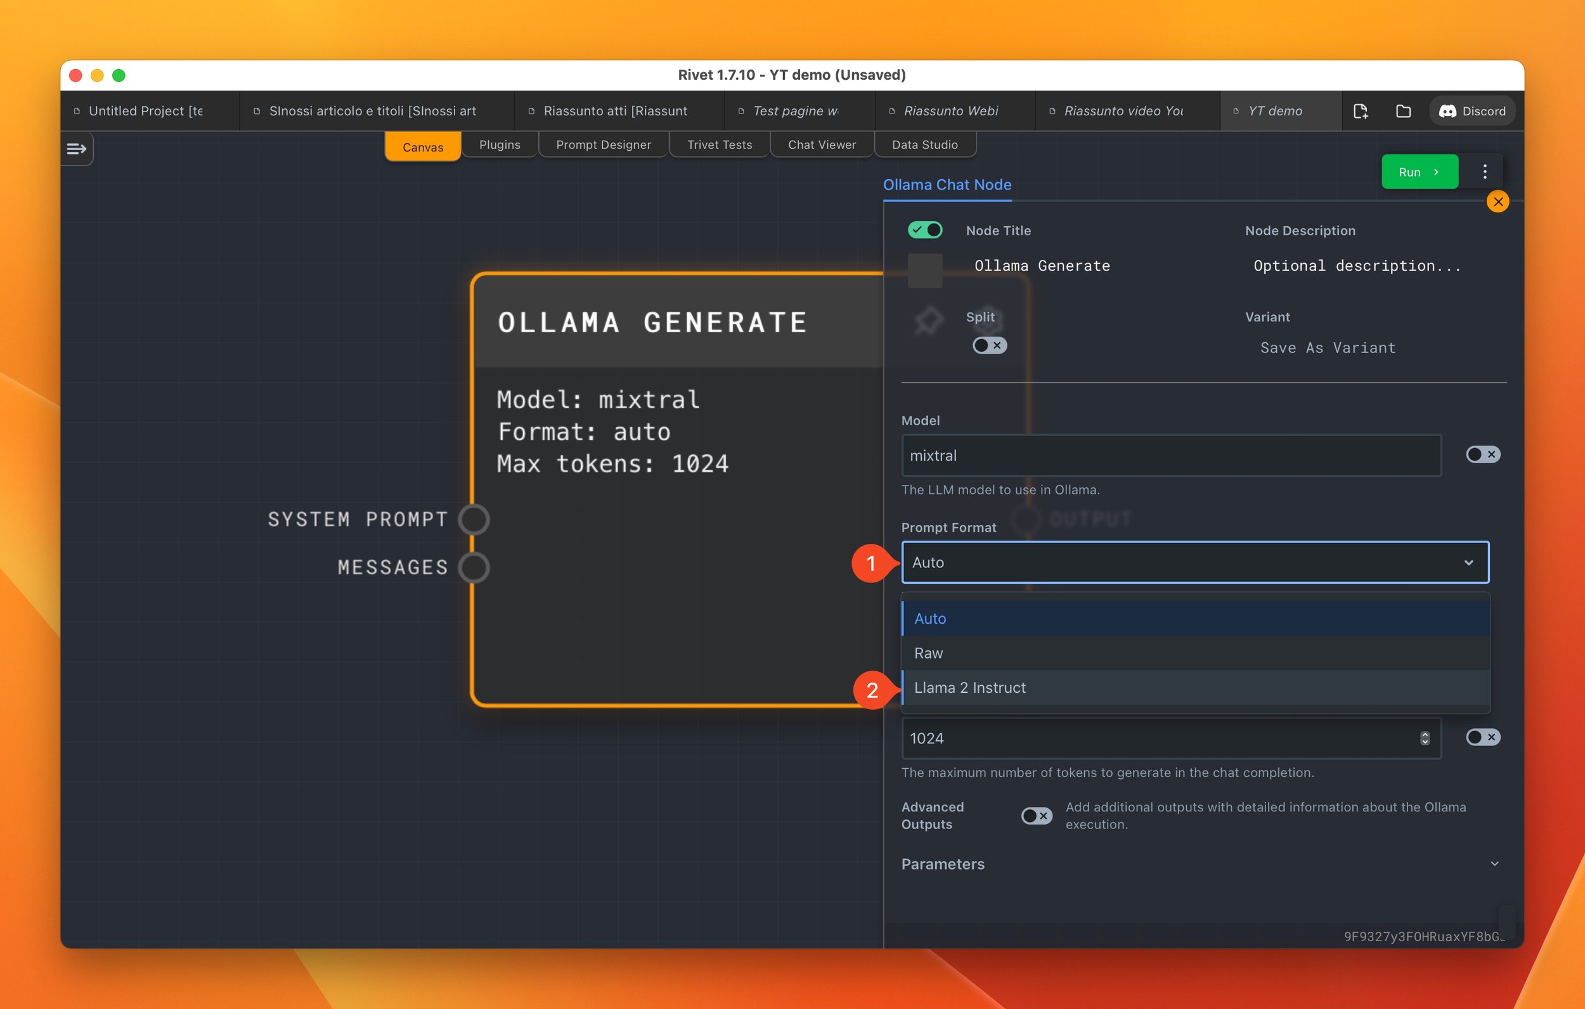
Task: Choose Llama 2 Instruct prompt format
Action: [x=1195, y=688]
